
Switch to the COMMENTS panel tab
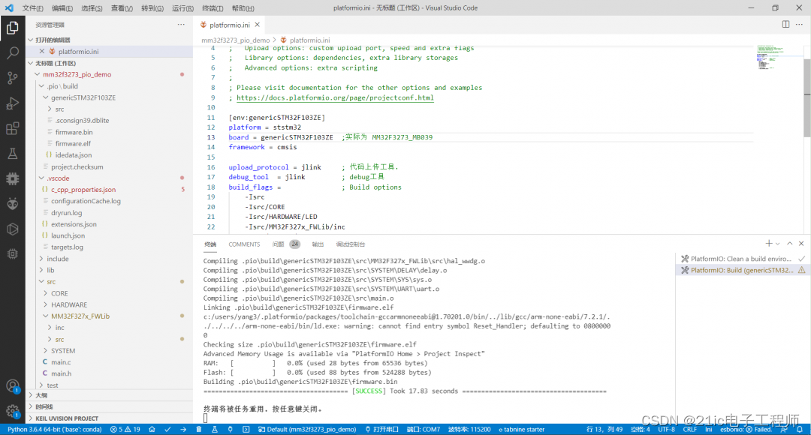click(x=244, y=244)
